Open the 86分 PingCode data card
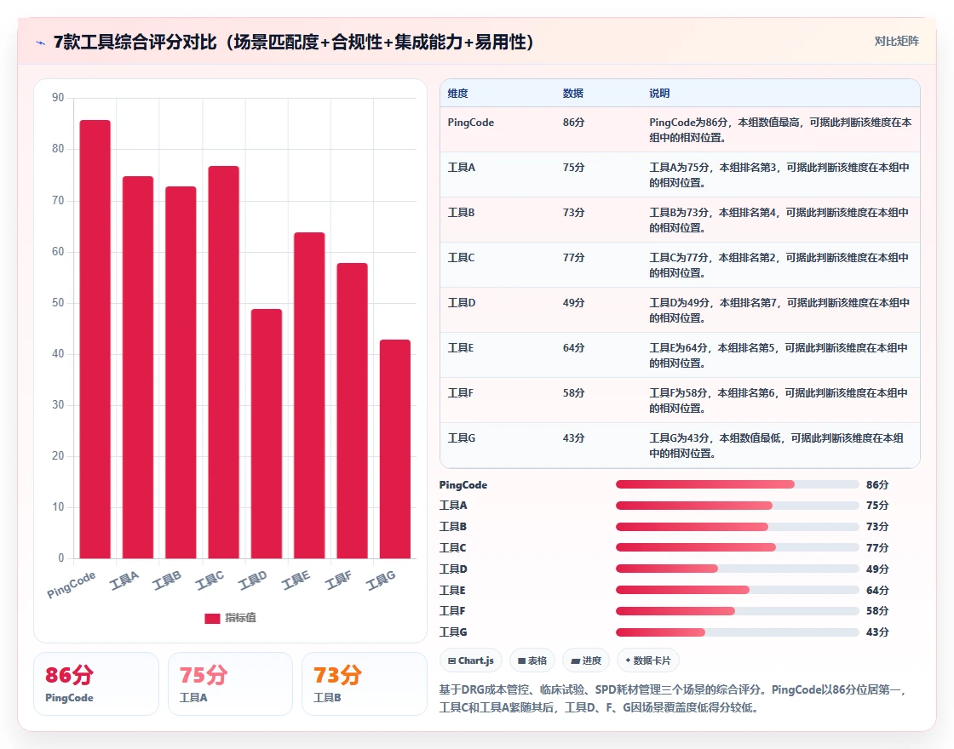Image resolution: width=954 pixels, height=749 pixels. pyautogui.click(x=96, y=684)
